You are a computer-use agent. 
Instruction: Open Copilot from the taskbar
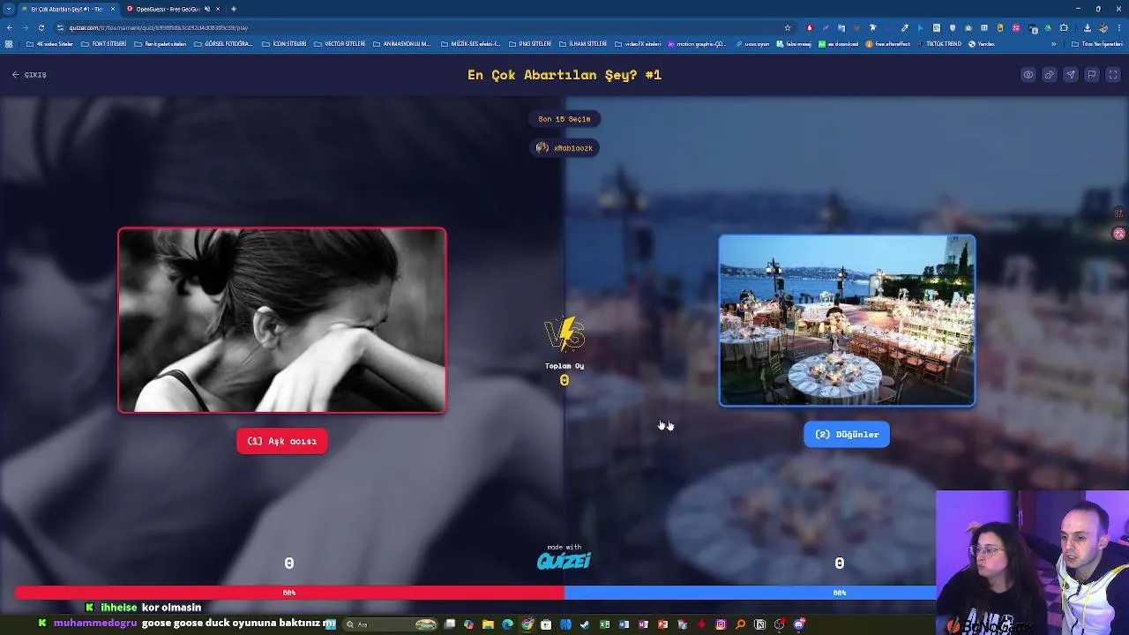[x=468, y=624]
